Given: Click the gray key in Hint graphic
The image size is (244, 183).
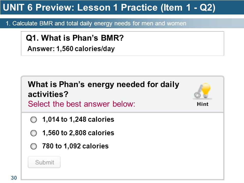Looking at the screenshot, I should pos(198,92).
